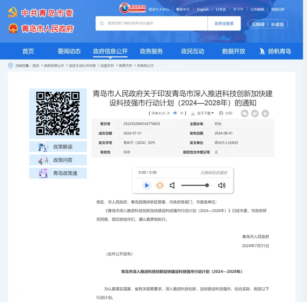The image size is (307, 302).
Task: Toggle the audio loop replay control
Action: coord(160,185)
